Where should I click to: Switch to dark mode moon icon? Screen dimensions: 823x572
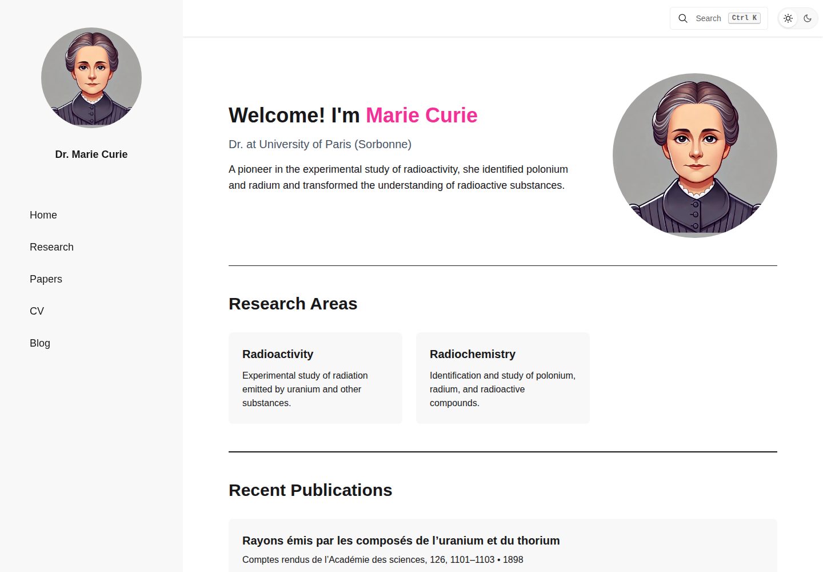(x=808, y=18)
